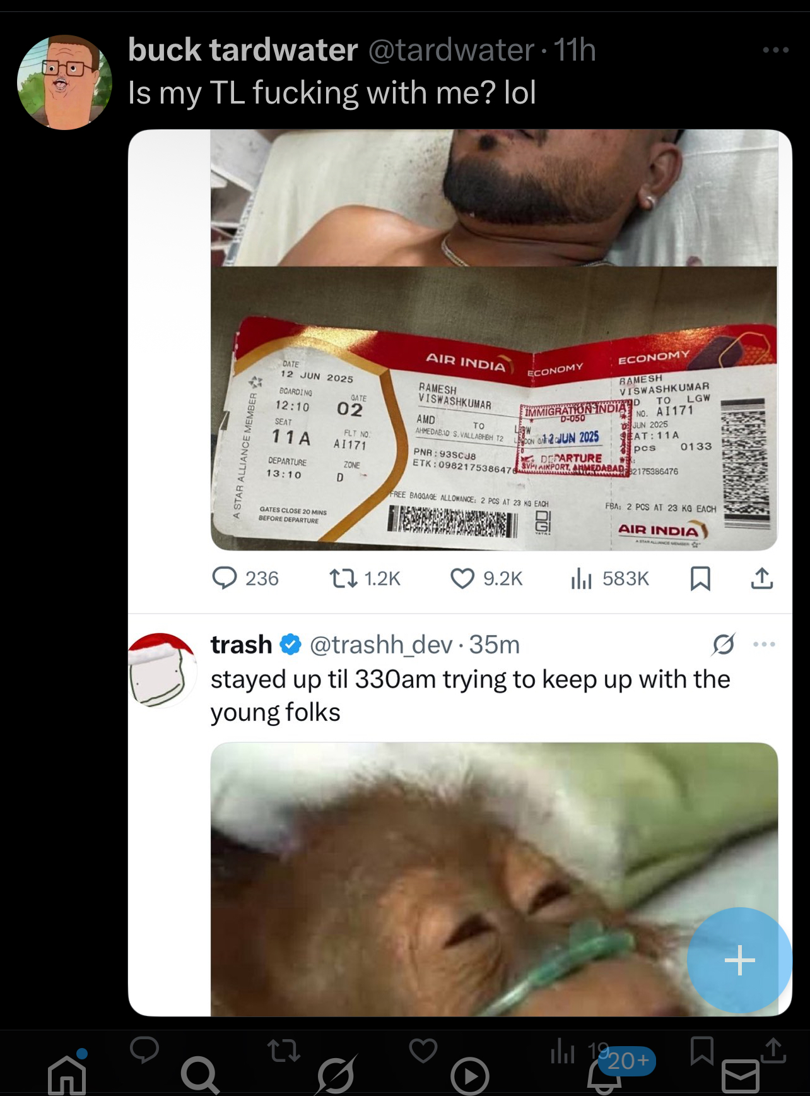This screenshot has width=810, height=1096.
Task: Open more options on trash's tweet
Action: click(764, 645)
